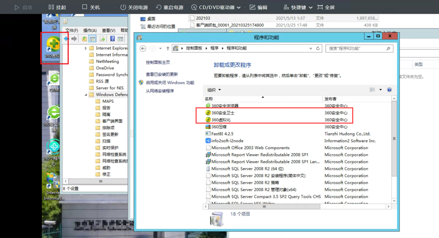439x238 pixels.
Task: Open the CRM desktop shortcut
Action: coord(54,82)
